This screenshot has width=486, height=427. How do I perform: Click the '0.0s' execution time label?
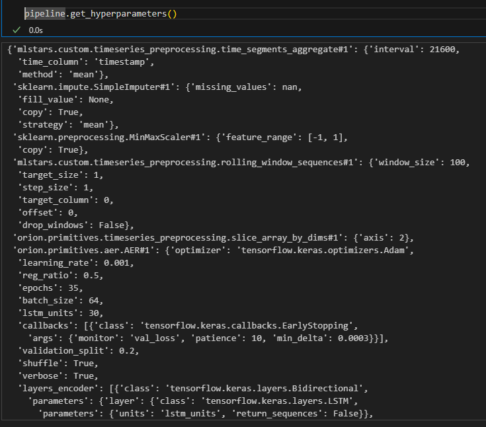(x=36, y=30)
